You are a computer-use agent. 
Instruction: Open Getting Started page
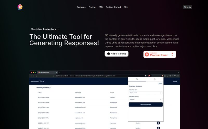coord(113,7)
